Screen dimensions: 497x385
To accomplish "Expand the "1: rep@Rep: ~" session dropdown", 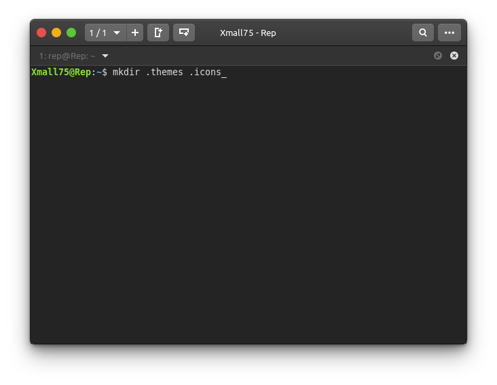I will click(105, 56).
